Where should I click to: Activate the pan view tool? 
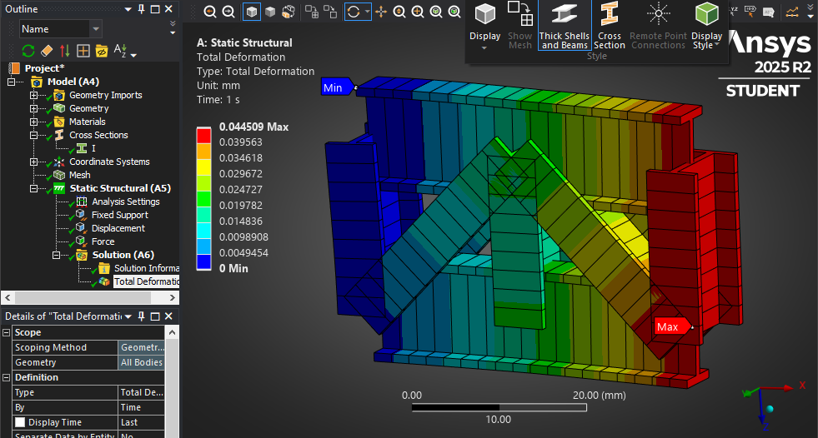[x=381, y=12]
